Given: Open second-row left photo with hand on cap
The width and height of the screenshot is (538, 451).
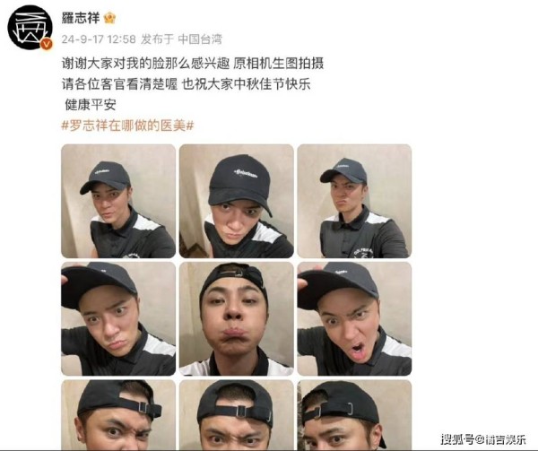Looking at the screenshot, I should click(118, 319).
